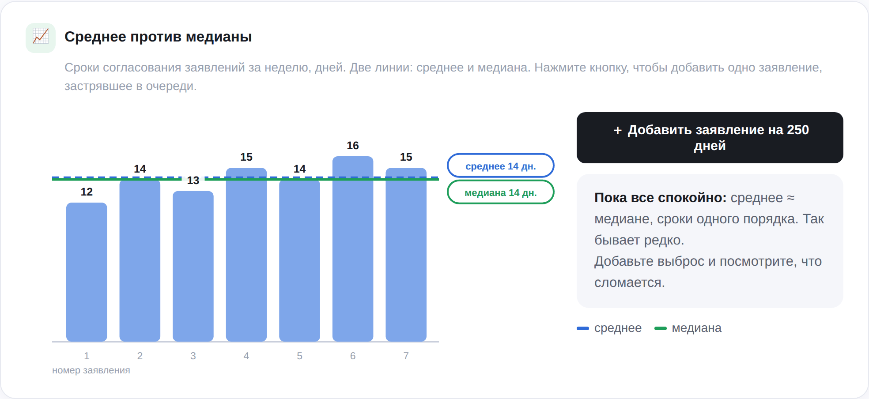Viewport: 869px width, 399px height.
Task: Select the bar for application 6
Action: point(353,249)
